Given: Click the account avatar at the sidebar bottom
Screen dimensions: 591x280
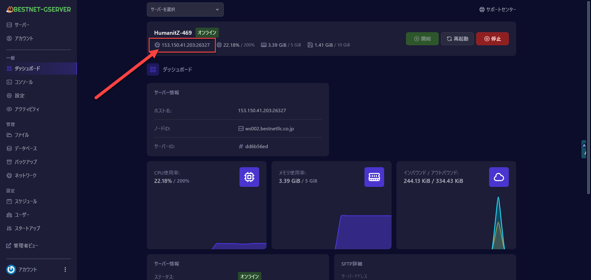Looking at the screenshot, I should pos(11,270).
